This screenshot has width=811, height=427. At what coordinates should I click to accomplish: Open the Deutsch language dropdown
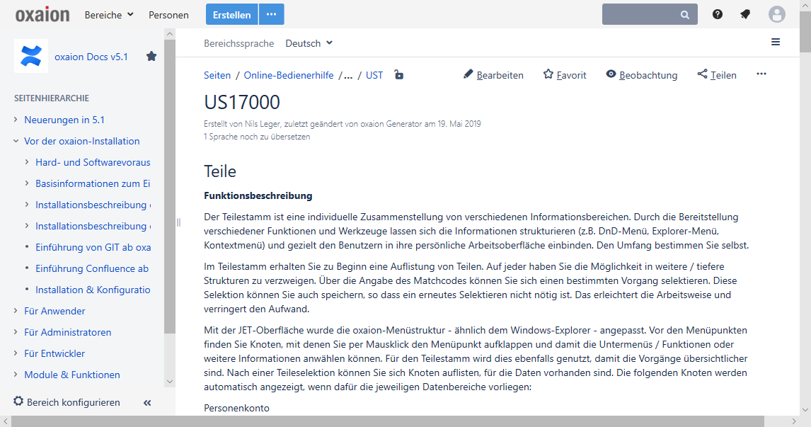309,43
